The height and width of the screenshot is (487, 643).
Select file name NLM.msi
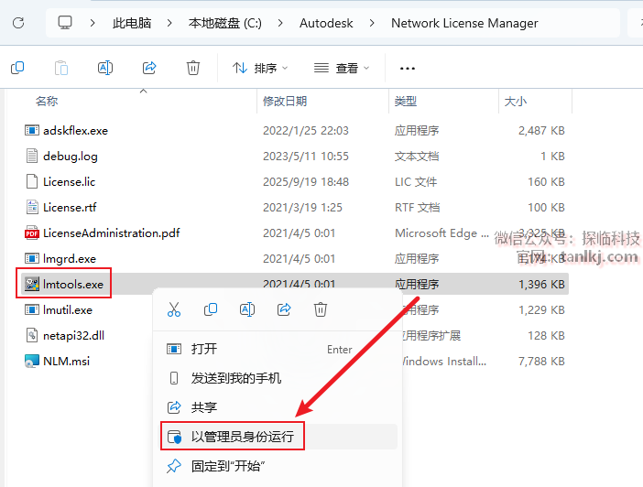pos(66,362)
